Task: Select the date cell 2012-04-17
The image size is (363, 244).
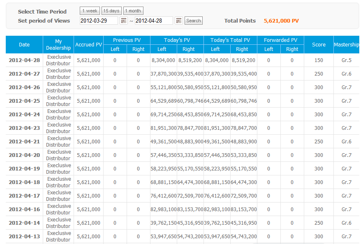Action: [x=24, y=196]
